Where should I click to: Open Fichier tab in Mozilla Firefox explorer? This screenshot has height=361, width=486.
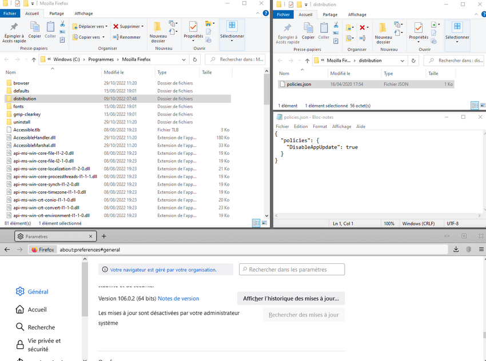click(x=10, y=13)
